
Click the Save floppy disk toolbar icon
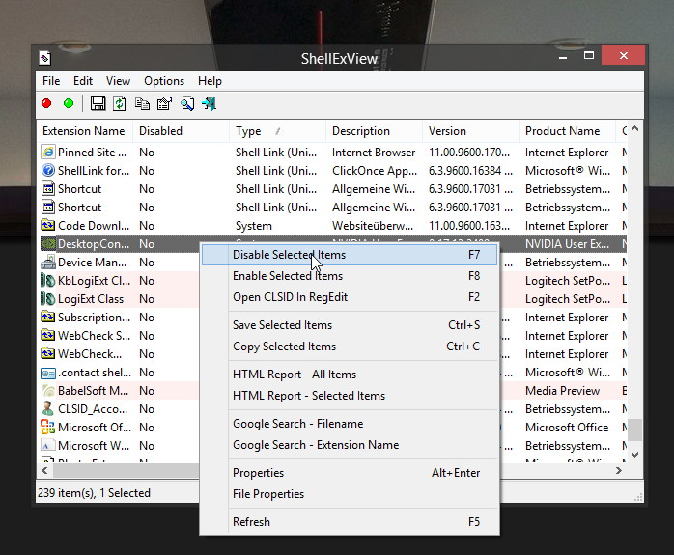tap(98, 103)
